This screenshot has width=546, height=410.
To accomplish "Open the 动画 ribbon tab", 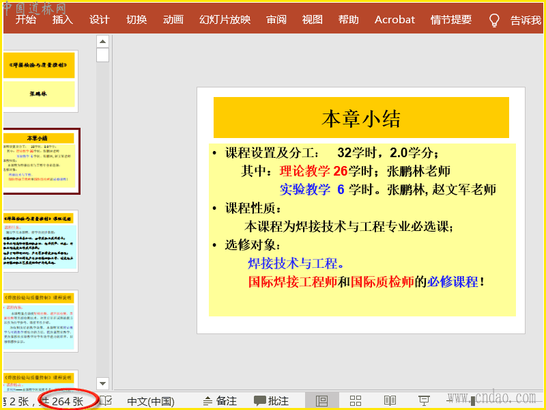I will pos(173,20).
